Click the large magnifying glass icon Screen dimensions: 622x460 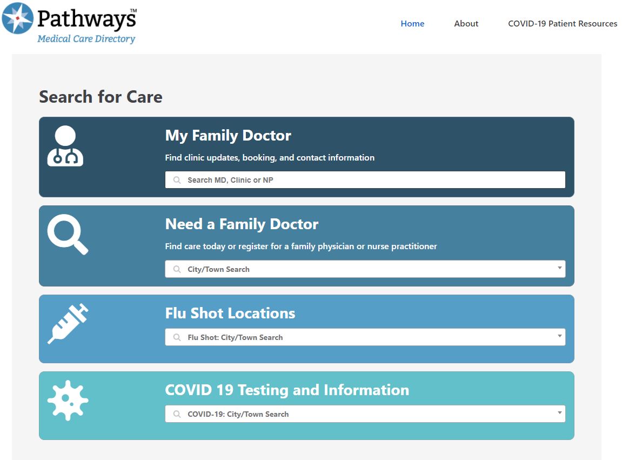coord(68,234)
